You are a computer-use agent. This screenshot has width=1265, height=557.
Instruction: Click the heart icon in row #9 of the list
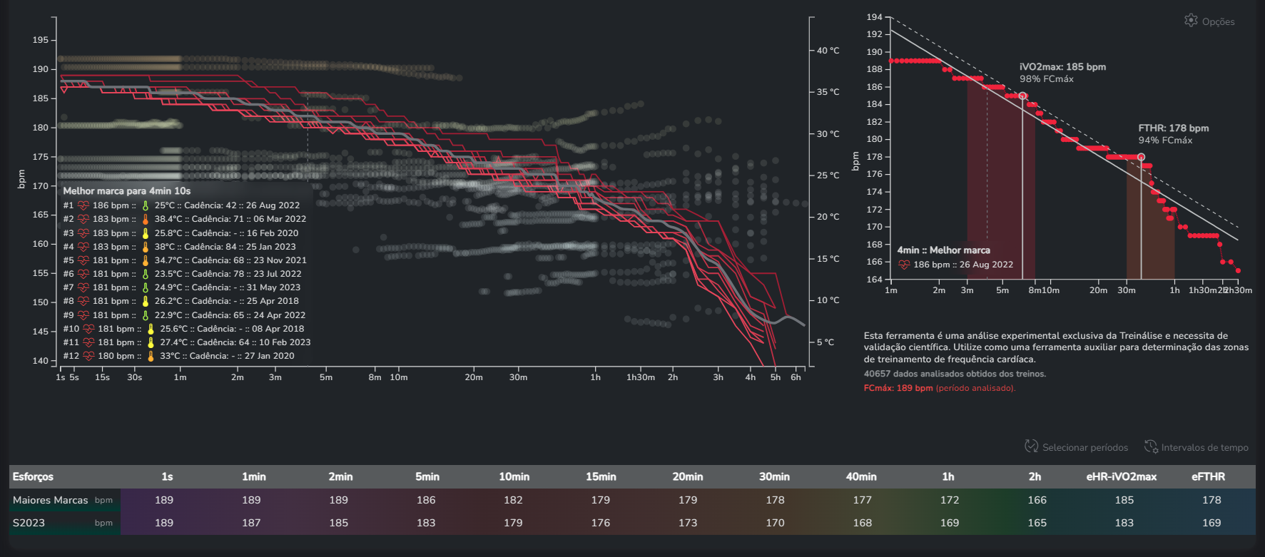point(83,315)
